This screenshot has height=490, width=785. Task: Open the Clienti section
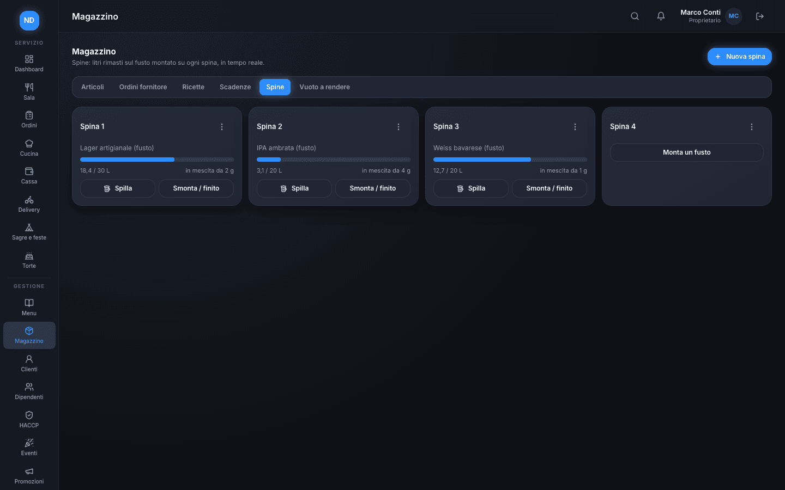pyautogui.click(x=29, y=363)
